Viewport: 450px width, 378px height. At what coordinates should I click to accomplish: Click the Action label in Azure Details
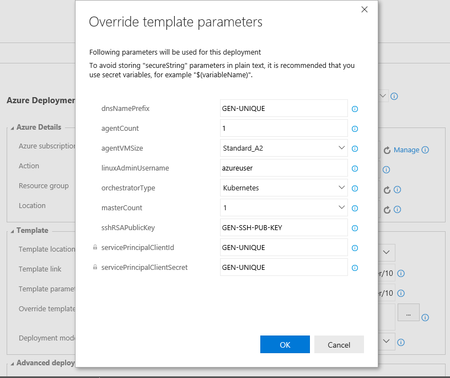point(29,166)
